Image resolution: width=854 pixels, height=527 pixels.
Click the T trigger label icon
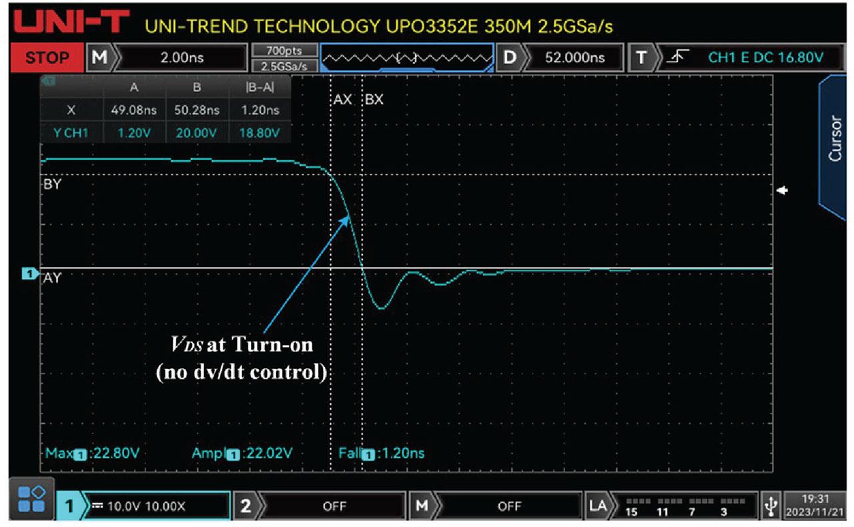coord(642,58)
